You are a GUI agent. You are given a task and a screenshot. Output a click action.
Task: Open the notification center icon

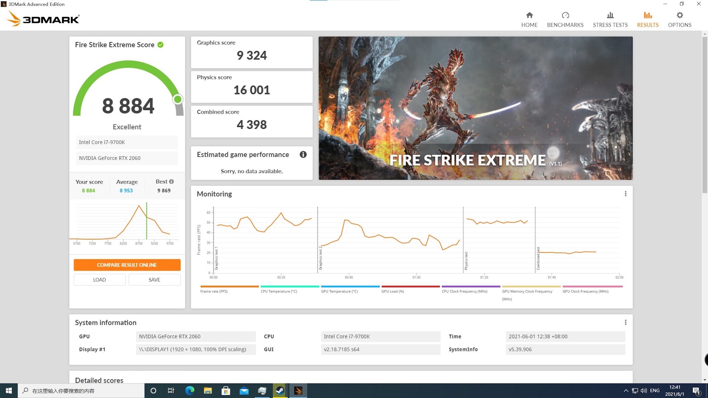[x=697, y=391]
